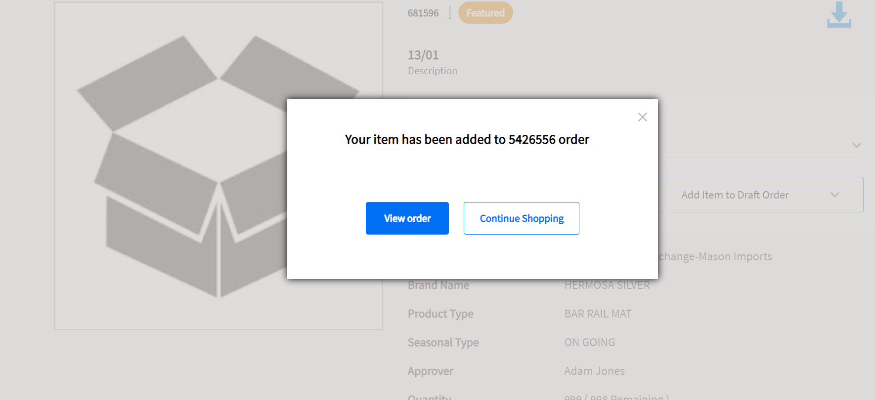Choose Continue Shopping
This screenshot has height=400, width=875.
click(521, 218)
